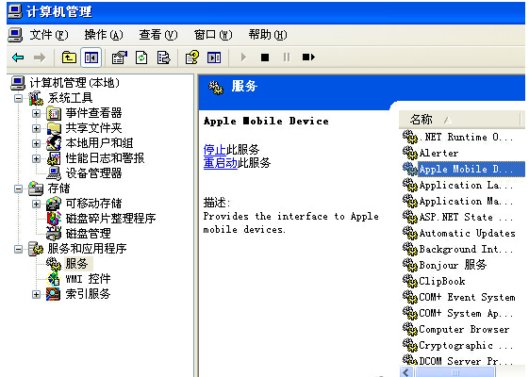
Task: Sort the list by the 名称 column header
Action: point(460,120)
